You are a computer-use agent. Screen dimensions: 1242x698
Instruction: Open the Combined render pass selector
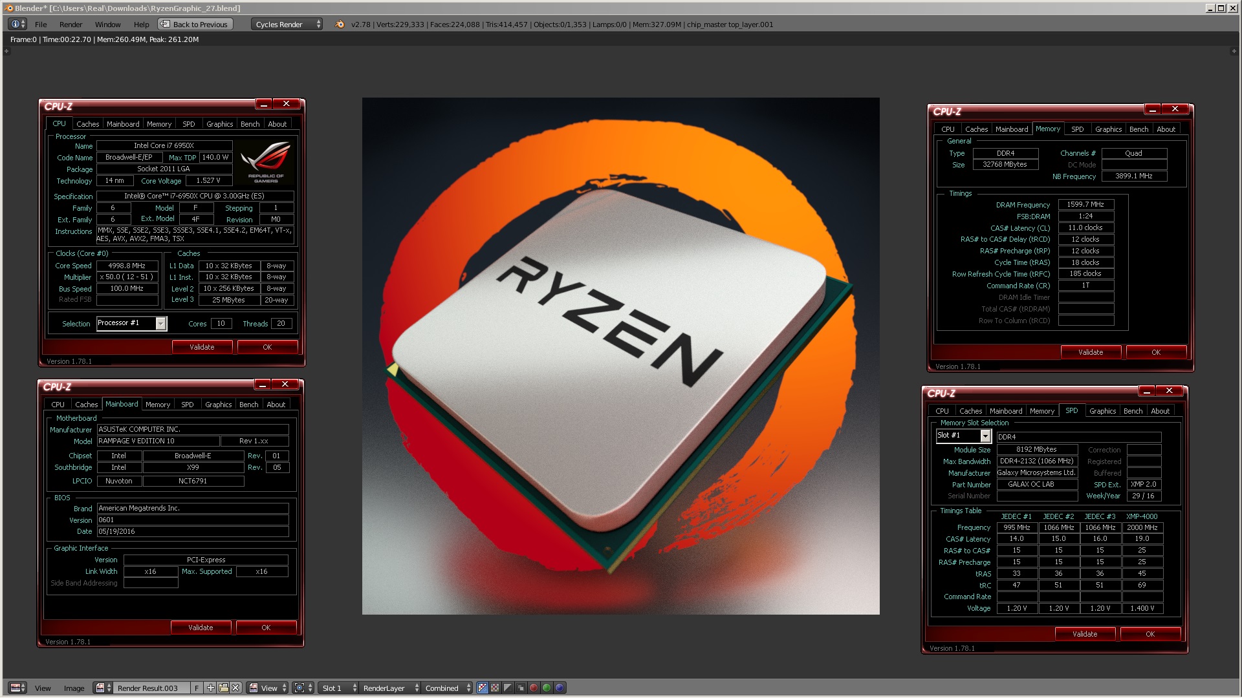coord(448,688)
